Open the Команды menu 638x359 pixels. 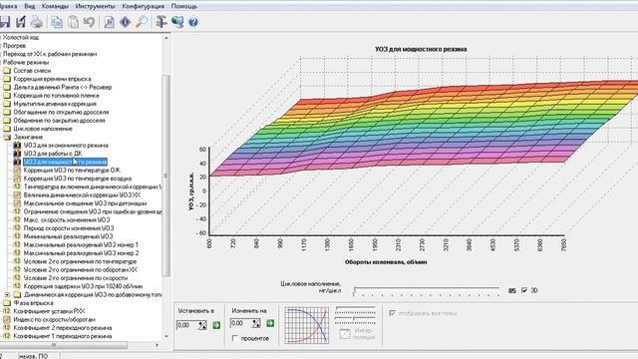(x=55, y=6)
